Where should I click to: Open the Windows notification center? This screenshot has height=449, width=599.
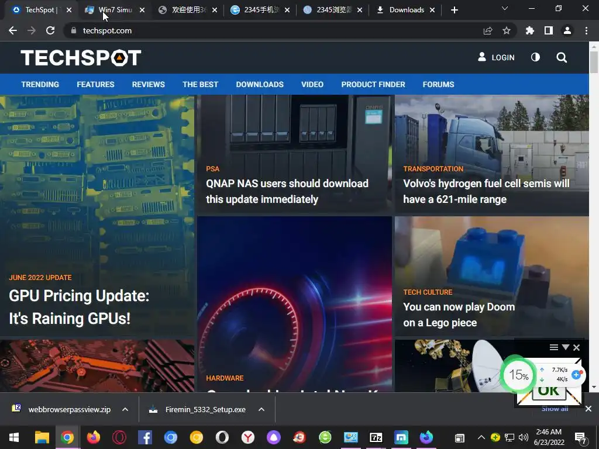pos(581,438)
